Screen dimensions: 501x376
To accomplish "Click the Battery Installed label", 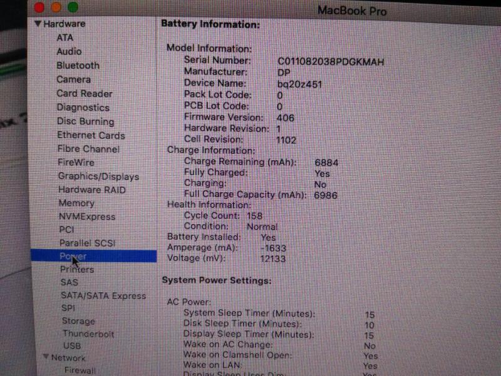I will coord(204,237).
